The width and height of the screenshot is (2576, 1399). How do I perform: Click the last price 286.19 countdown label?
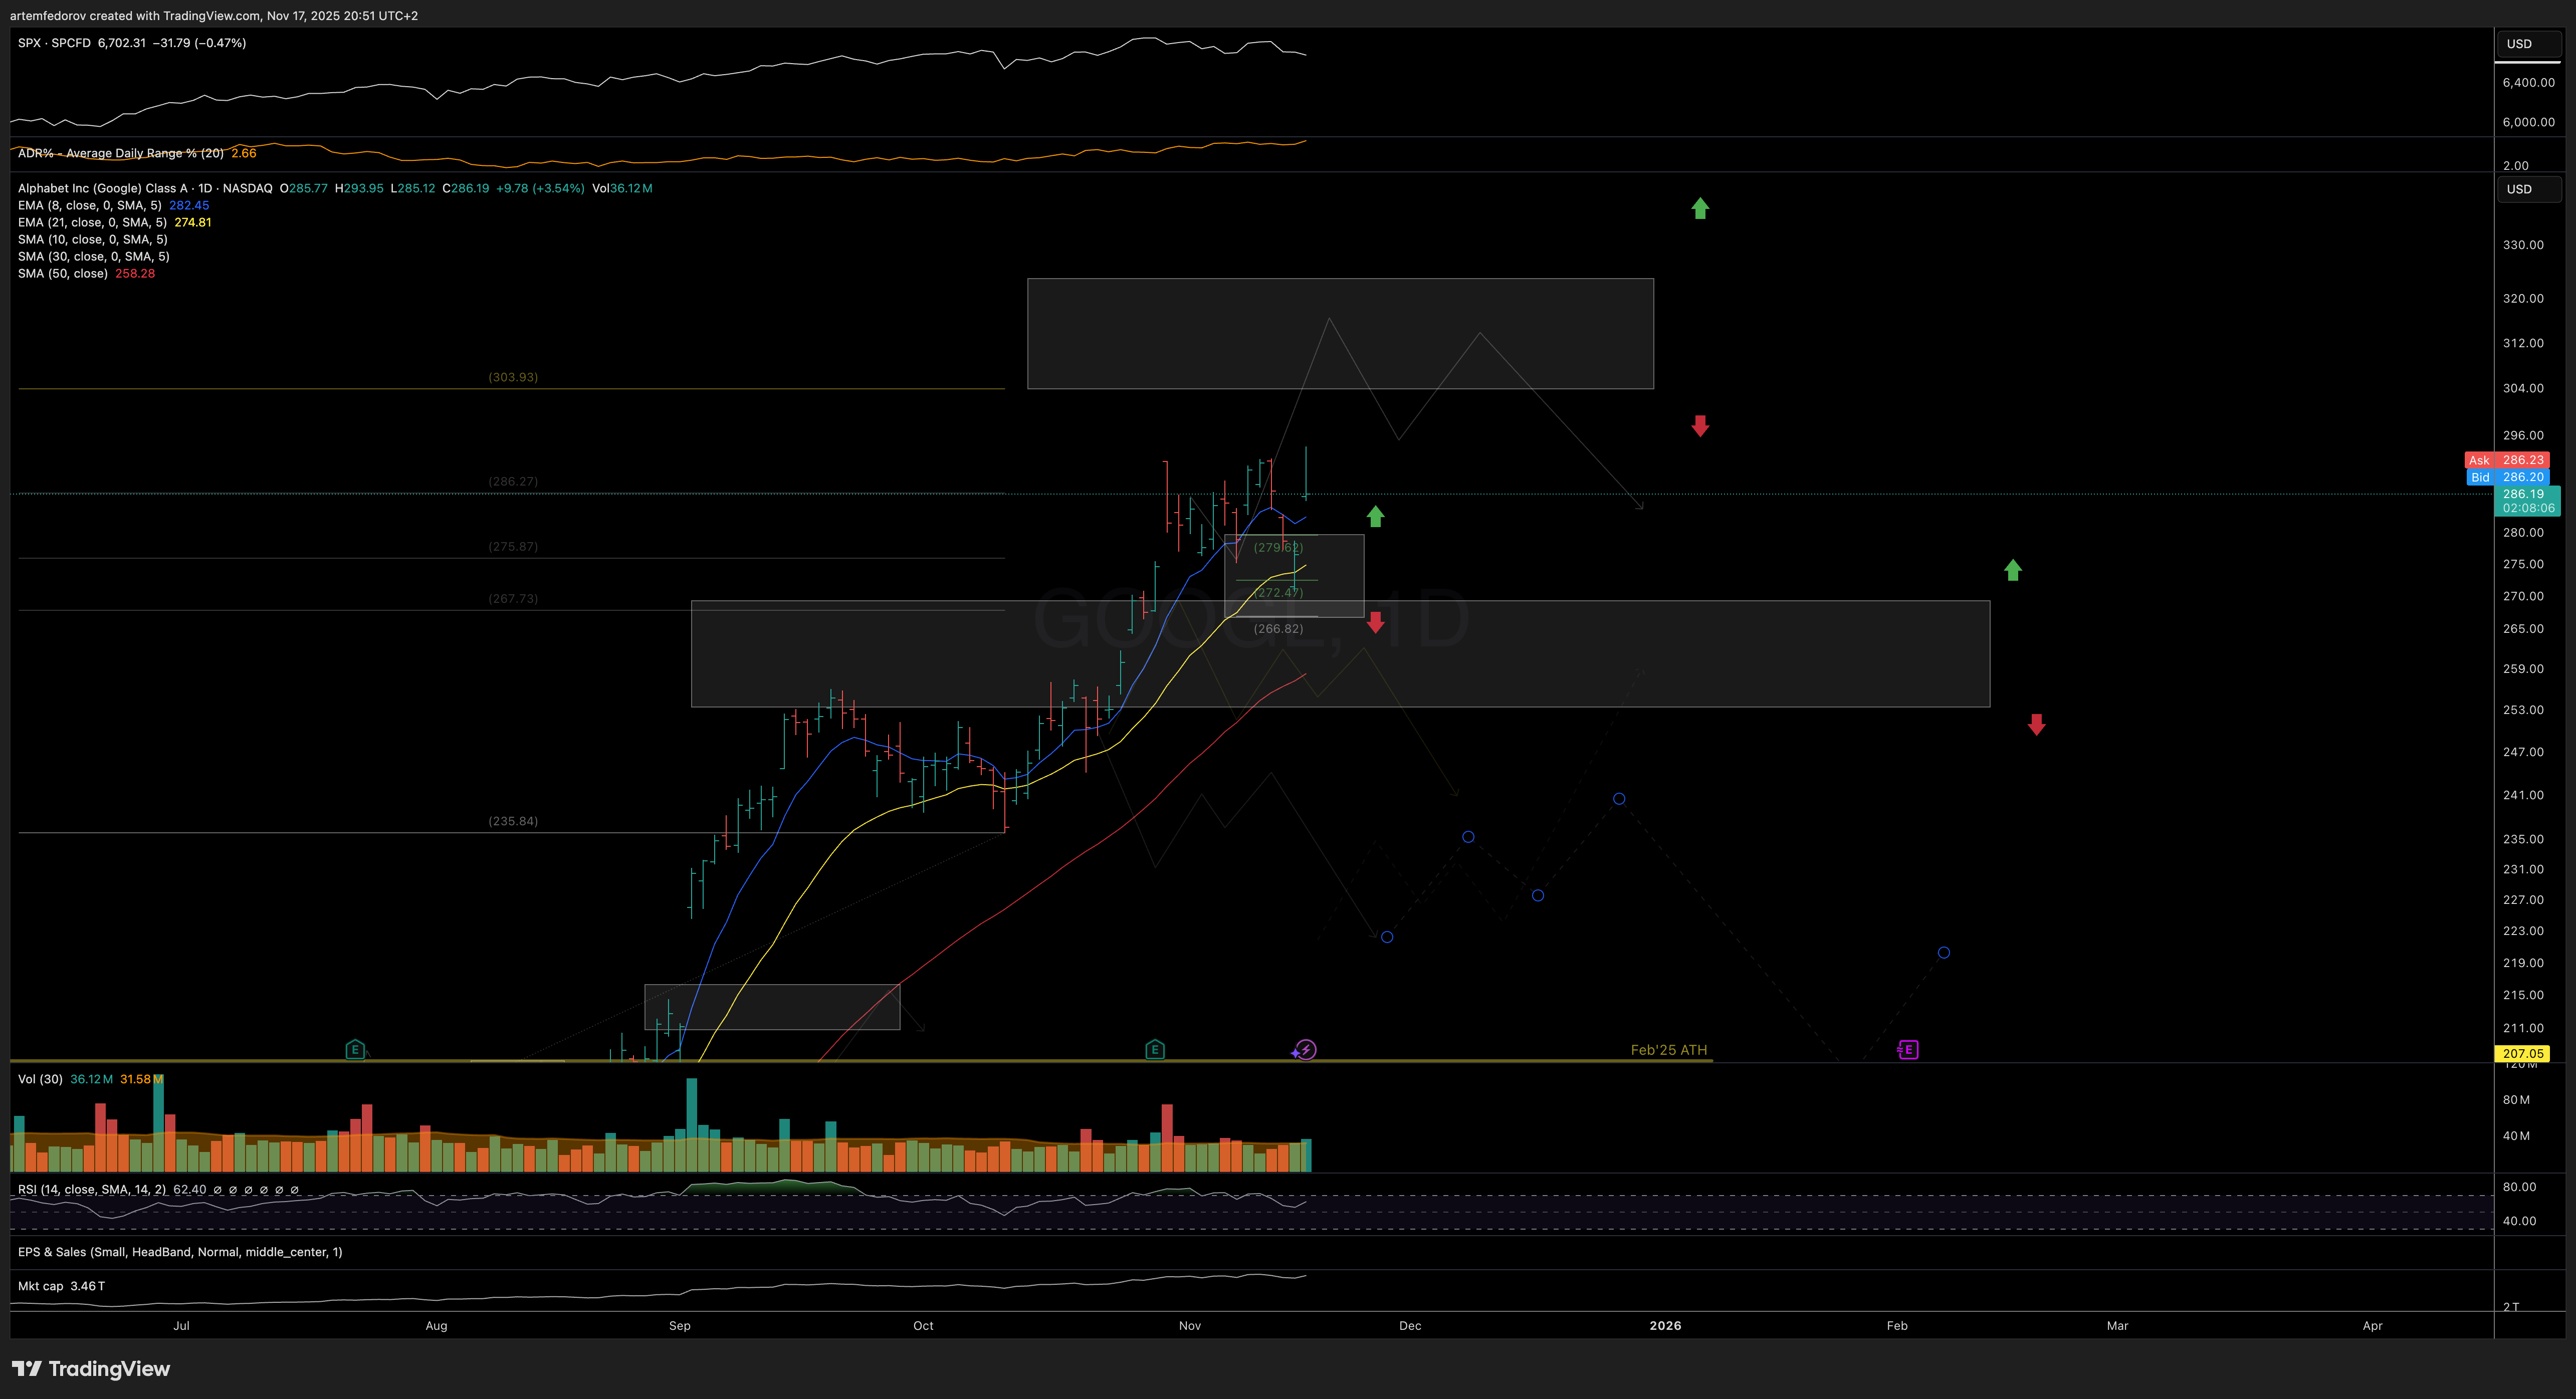point(2528,501)
